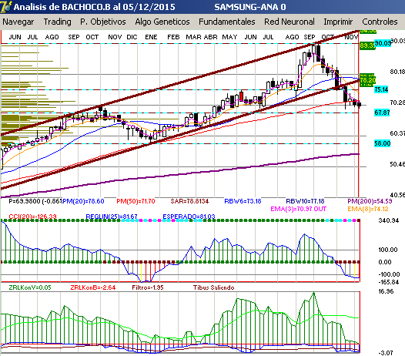Screen dimensions: 405x356
Task: Click the 58.00 cyan price label
Action: 382,143
